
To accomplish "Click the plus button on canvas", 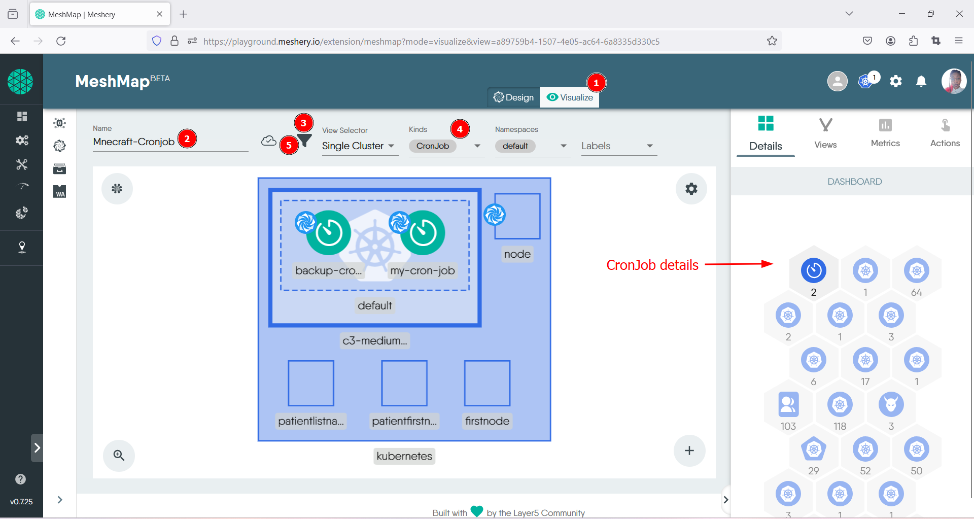I will (689, 451).
